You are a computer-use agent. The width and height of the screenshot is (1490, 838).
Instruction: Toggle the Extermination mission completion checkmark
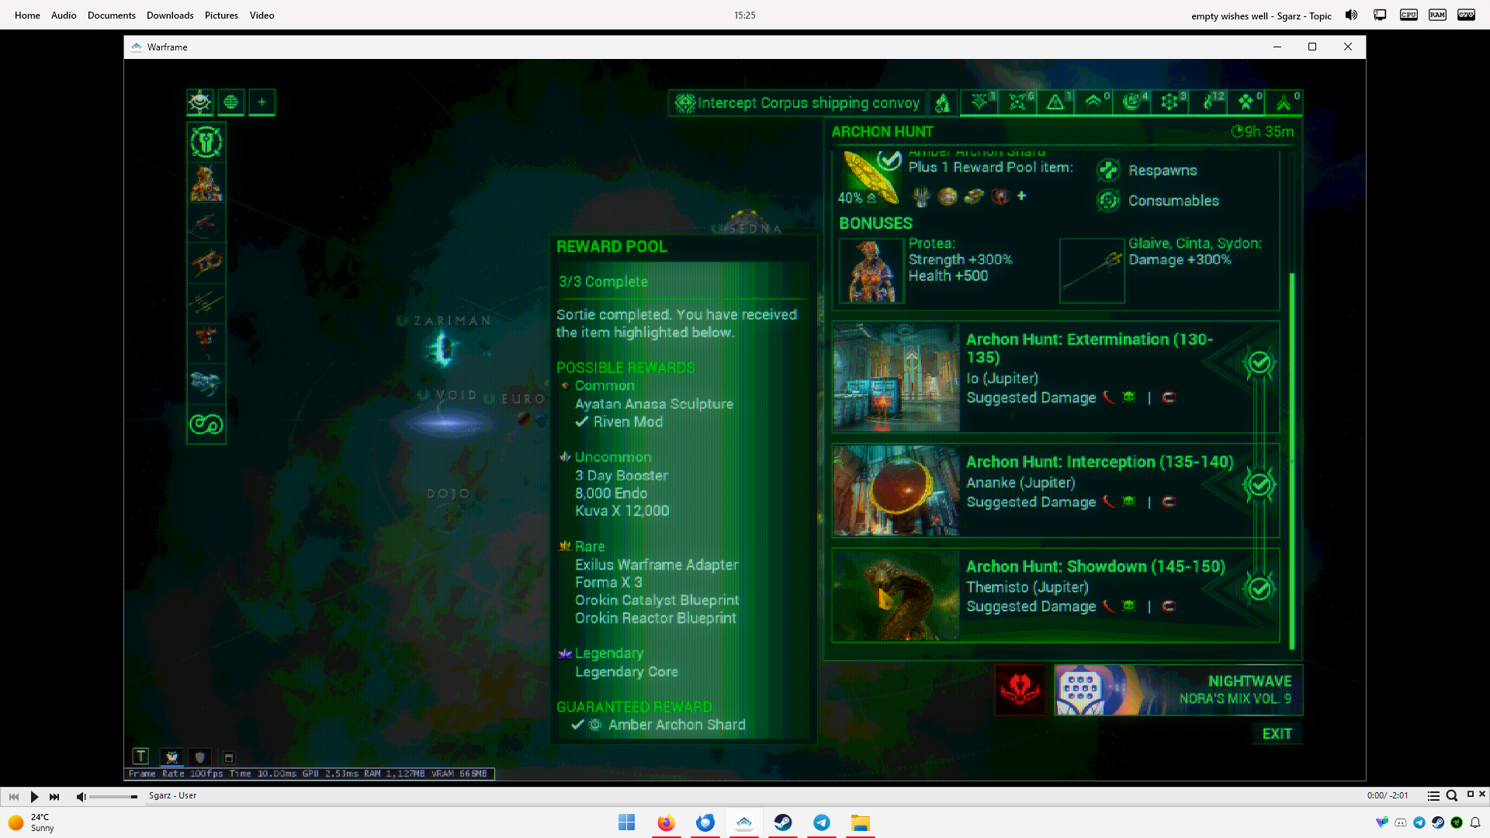1259,362
